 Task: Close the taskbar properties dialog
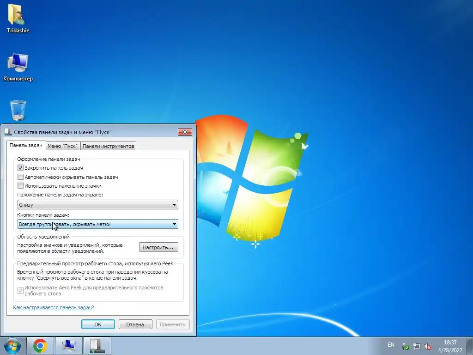185,132
